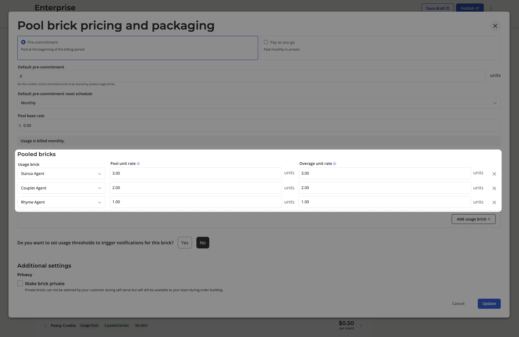Open the Rhyme Agent usage brick dropdown
Viewport: 519px width, 337px height.
click(x=61, y=202)
